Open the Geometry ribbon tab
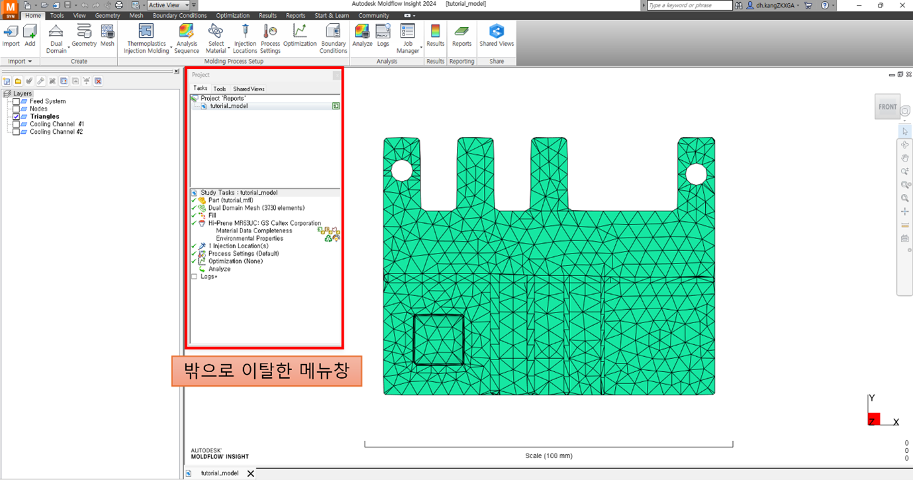This screenshot has height=480, width=913. (107, 15)
